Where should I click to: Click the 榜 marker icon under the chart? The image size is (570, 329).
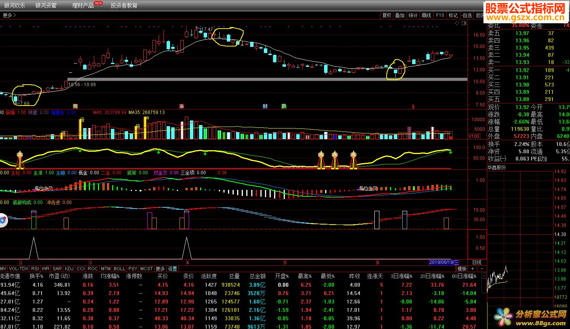(75, 106)
